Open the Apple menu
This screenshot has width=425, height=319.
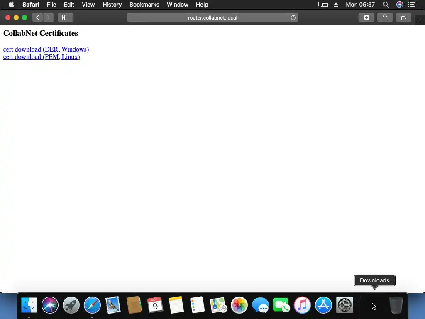point(11,5)
